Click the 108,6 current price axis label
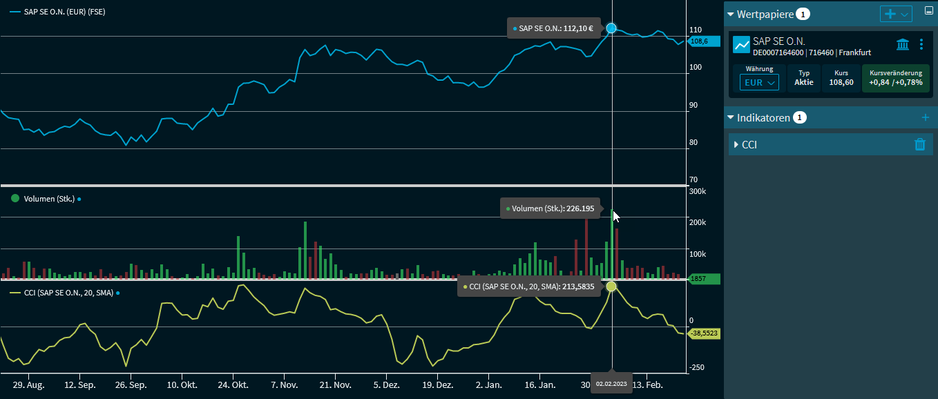This screenshot has width=938, height=399. [702, 41]
